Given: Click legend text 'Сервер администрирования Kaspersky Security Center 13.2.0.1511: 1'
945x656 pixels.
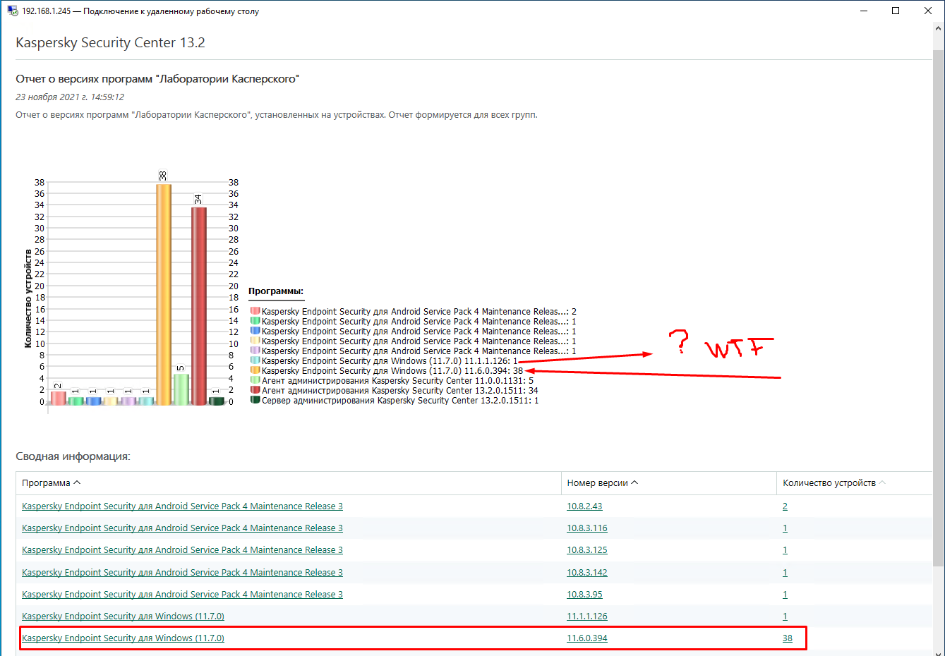Looking at the screenshot, I should pos(400,400).
